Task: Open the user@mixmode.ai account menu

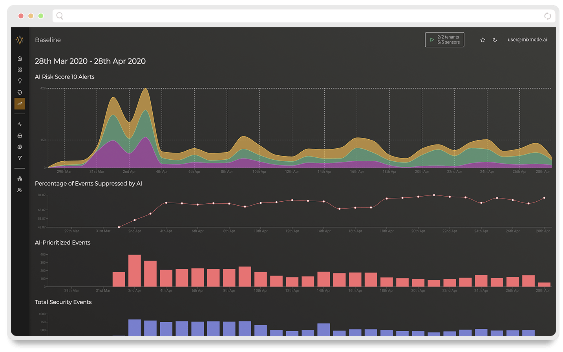Action: point(527,40)
